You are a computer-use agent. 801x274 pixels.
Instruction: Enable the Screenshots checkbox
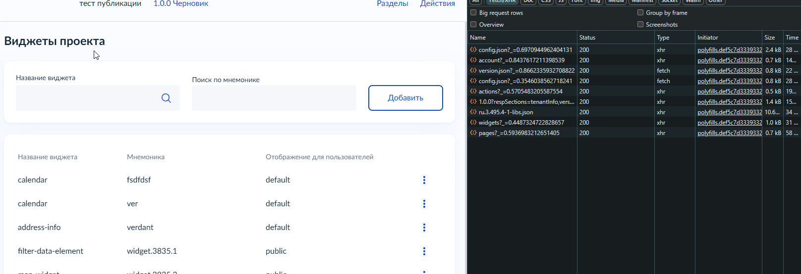(640, 24)
